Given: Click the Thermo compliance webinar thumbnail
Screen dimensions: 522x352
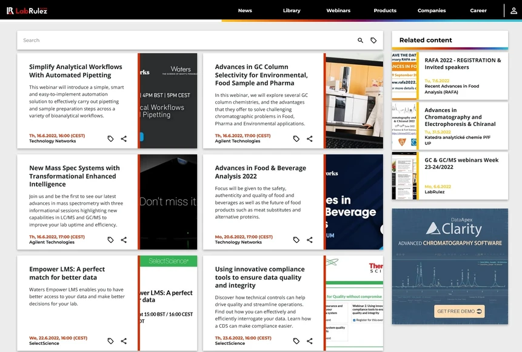Looking at the screenshot, I should pyautogui.click(x=355, y=303).
